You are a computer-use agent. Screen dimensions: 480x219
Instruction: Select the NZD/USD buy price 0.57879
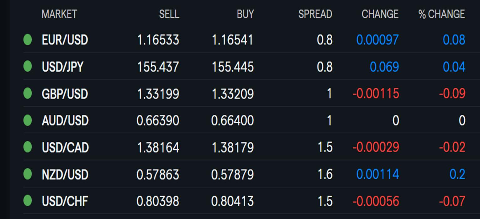click(232, 174)
